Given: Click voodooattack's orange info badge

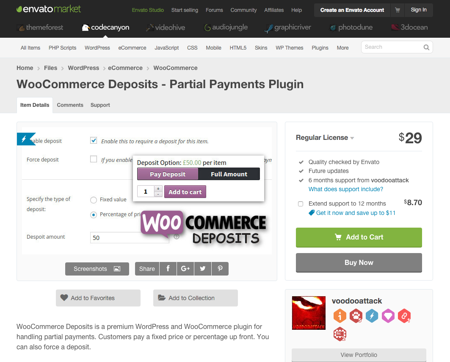Looking at the screenshot, I should coord(340,316).
